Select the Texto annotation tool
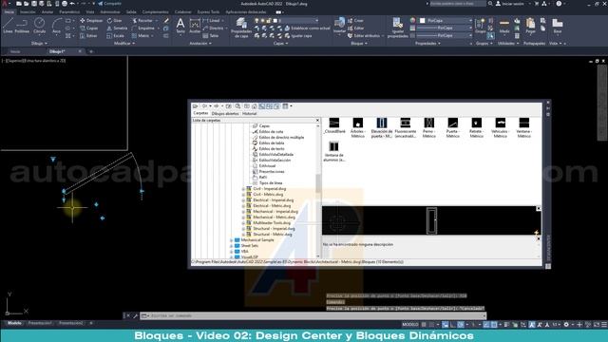The height and width of the screenshot is (342, 608). click(x=180, y=26)
